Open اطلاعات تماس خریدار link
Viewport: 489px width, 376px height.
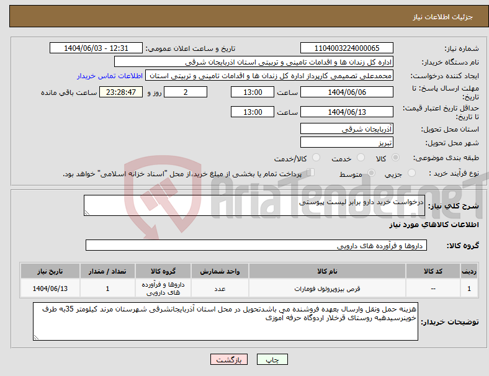(110, 76)
